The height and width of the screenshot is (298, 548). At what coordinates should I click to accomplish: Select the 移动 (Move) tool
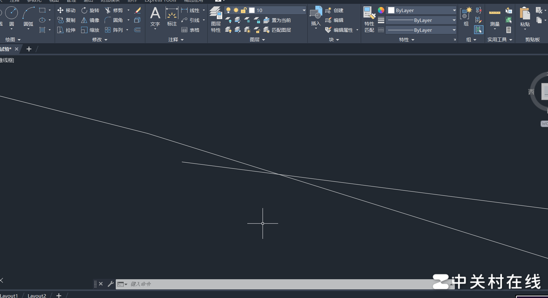[66, 10]
